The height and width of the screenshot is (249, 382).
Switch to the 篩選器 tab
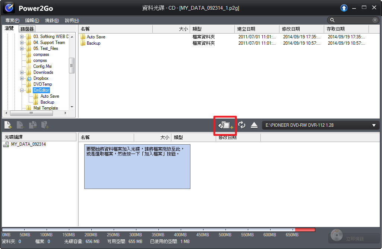(x=27, y=29)
